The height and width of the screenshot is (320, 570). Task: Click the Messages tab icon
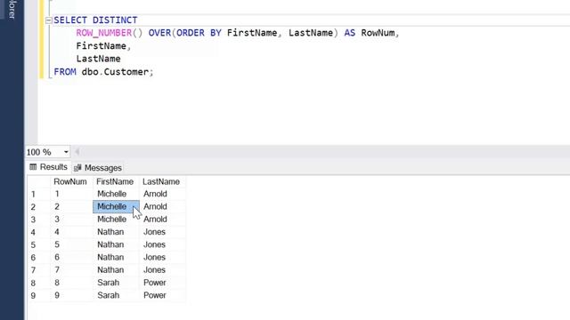point(77,168)
